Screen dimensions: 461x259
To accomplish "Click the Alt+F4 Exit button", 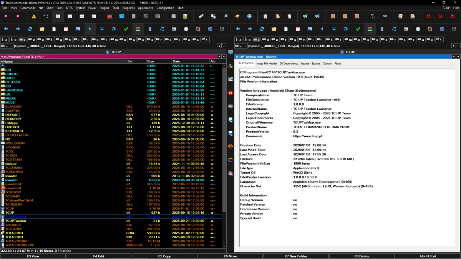I will pyautogui.click(x=428, y=256).
